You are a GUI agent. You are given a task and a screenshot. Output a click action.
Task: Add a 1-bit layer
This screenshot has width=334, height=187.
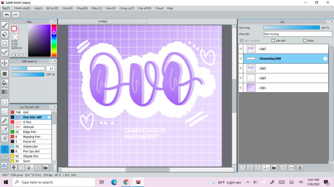tap(257, 168)
